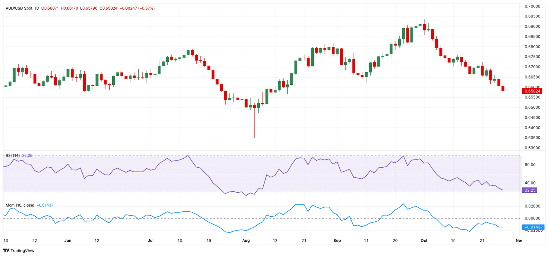Click the Sep label on the time axis
This screenshot has height=256, width=549.
coord(337,241)
